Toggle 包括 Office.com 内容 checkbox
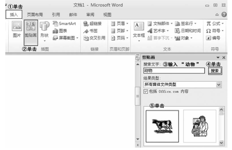Image resolution: width=232 pixels, height=150 pixels. (145, 91)
